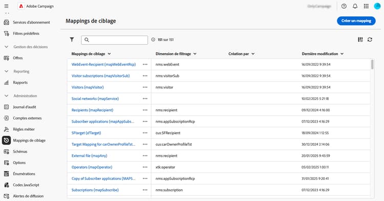Image resolution: width=384 pixels, height=201 pixels.
Task: Click the Offres sidebar icon
Action: (6, 58)
